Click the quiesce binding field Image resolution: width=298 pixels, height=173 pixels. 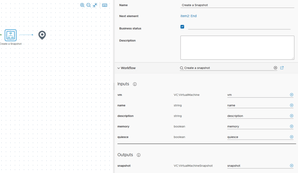coord(258,137)
